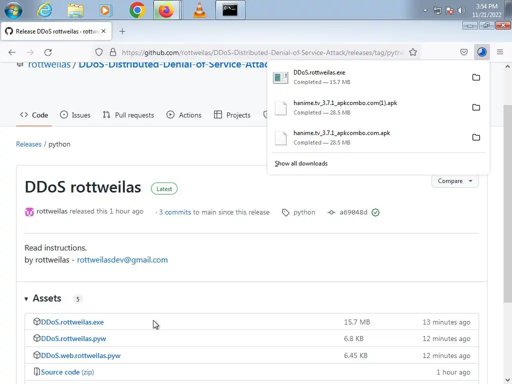This screenshot has width=512, height=384.
Task: Open commit a69048d
Action: [x=353, y=212]
